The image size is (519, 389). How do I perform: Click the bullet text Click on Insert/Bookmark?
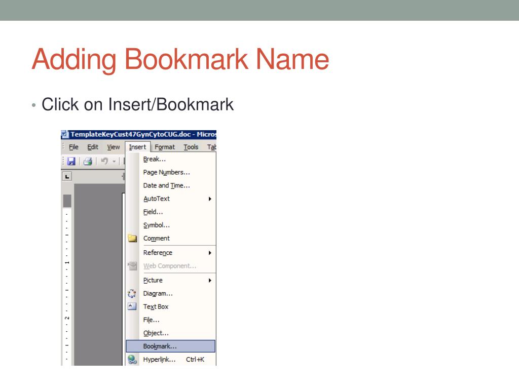point(137,104)
